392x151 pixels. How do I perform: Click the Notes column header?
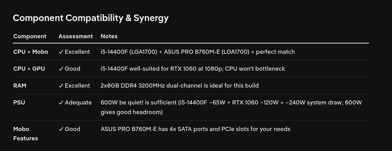[x=109, y=37]
